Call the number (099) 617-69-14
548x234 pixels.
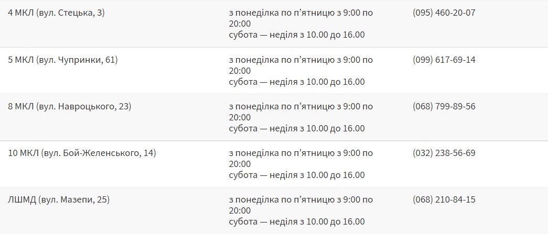pos(444,60)
